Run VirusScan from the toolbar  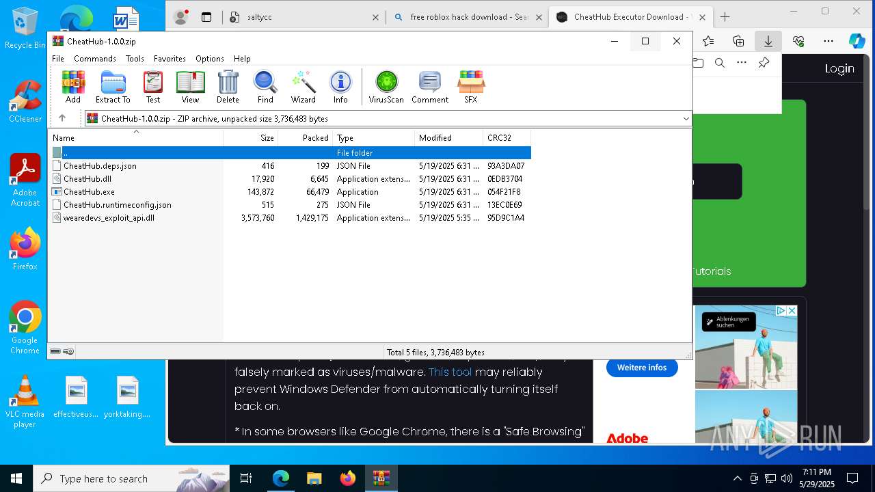point(386,87)
